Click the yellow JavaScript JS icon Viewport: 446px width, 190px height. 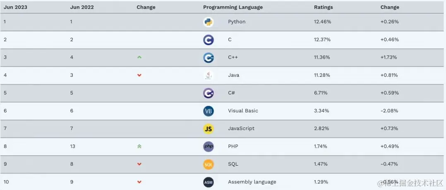pos(209,129)
